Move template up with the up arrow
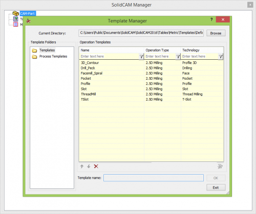The width and height of the screenshot is (256, 214). pyautogui.click(x=82, y=167)
